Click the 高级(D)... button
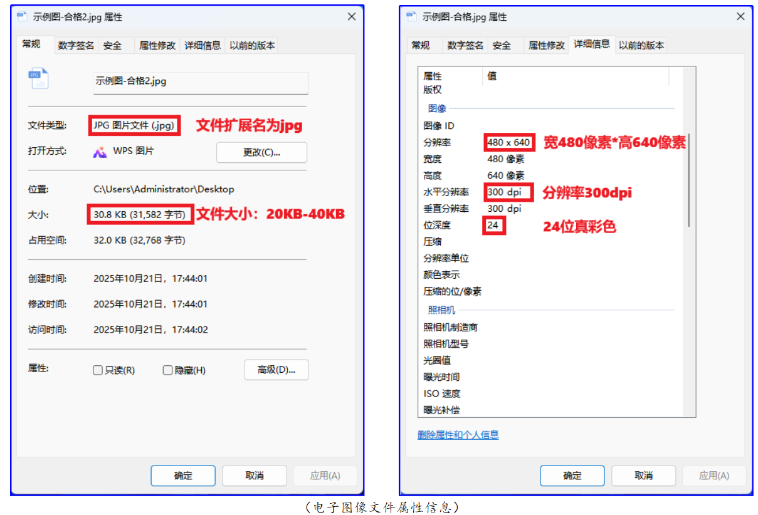Viewport: 758px width, 515px height. pos(276,370)
